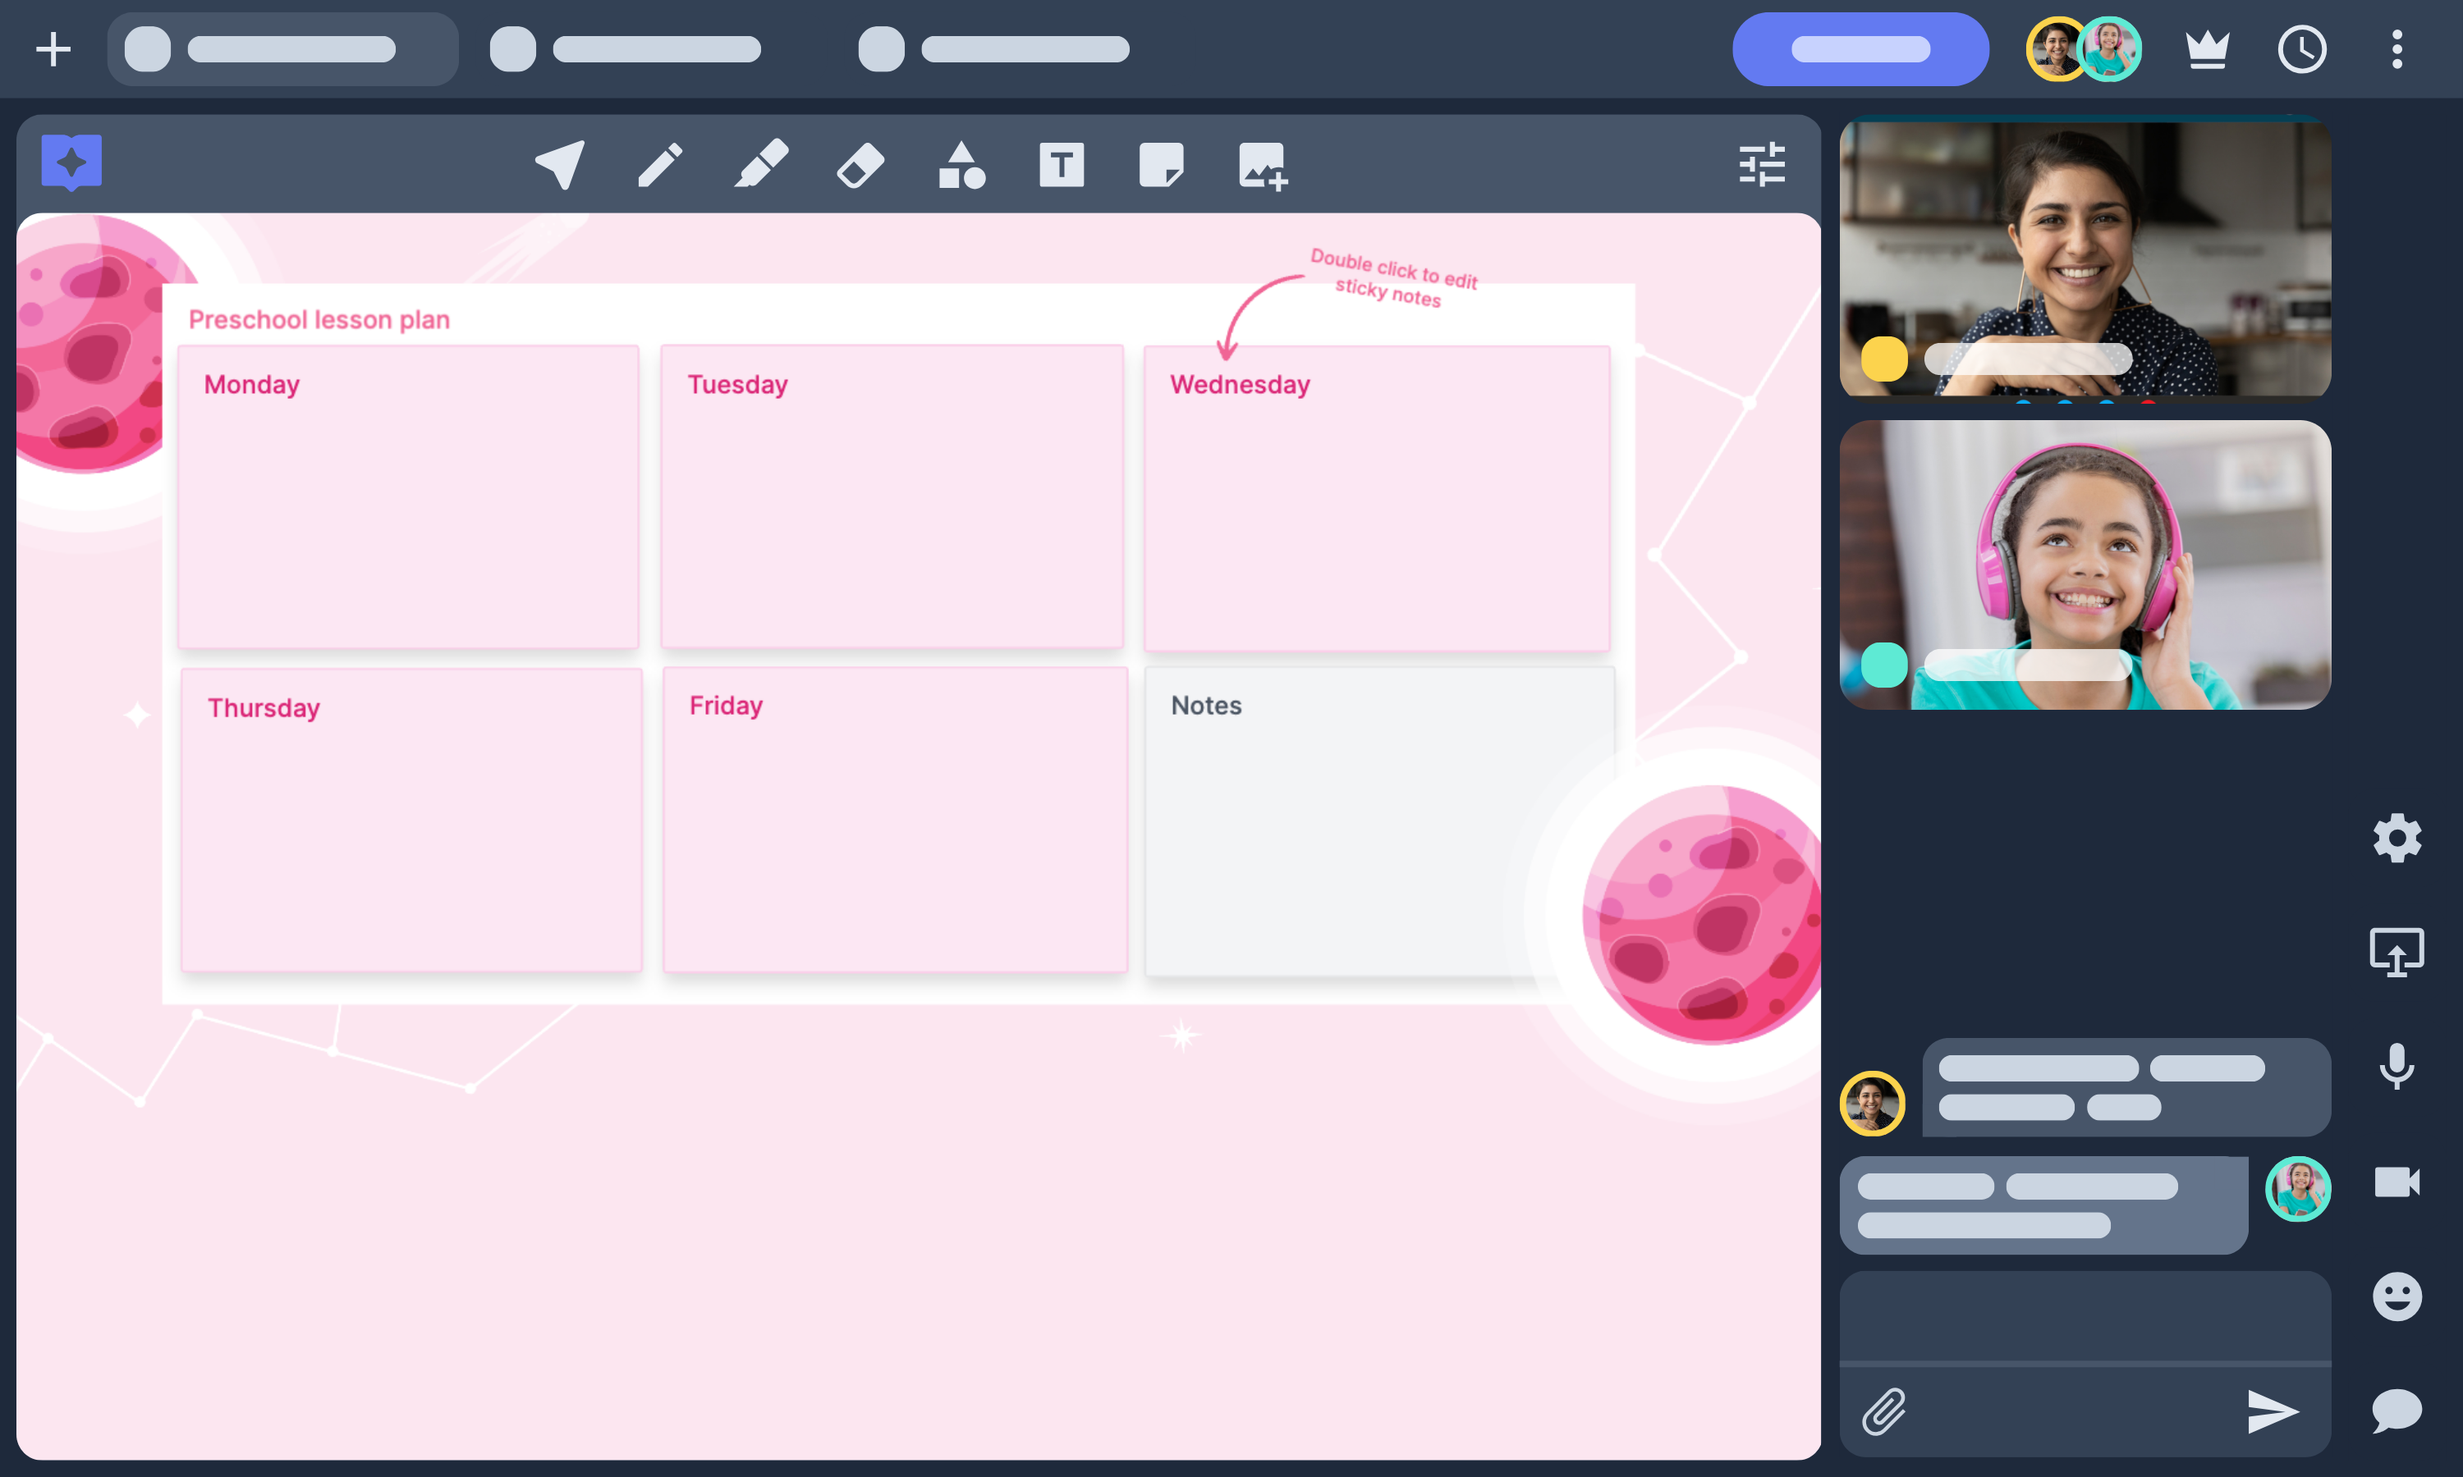Select the pencil drawing tool
Viewport: 2463px width, 1477px height.
pyautogui.click(x=660, y=165)
